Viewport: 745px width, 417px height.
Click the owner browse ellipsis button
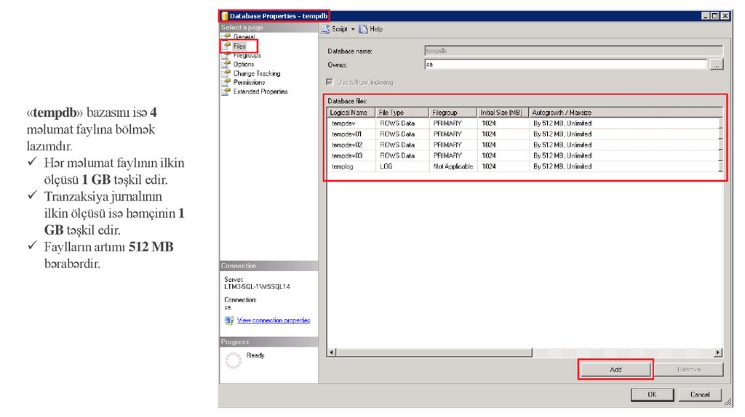pyautogui.click(x=716, y=65)
